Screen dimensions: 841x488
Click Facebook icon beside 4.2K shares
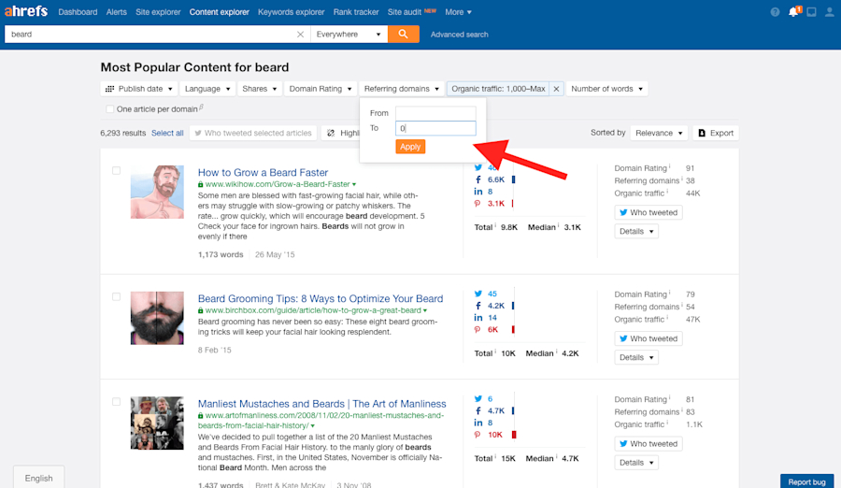pos(478,306)
